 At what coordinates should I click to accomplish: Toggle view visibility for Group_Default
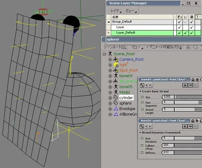point(179,22)
